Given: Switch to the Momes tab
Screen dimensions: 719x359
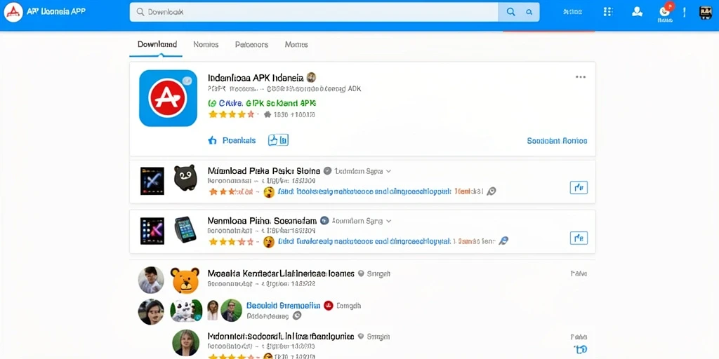Looking at the screenshot, I should pos(296,44).
